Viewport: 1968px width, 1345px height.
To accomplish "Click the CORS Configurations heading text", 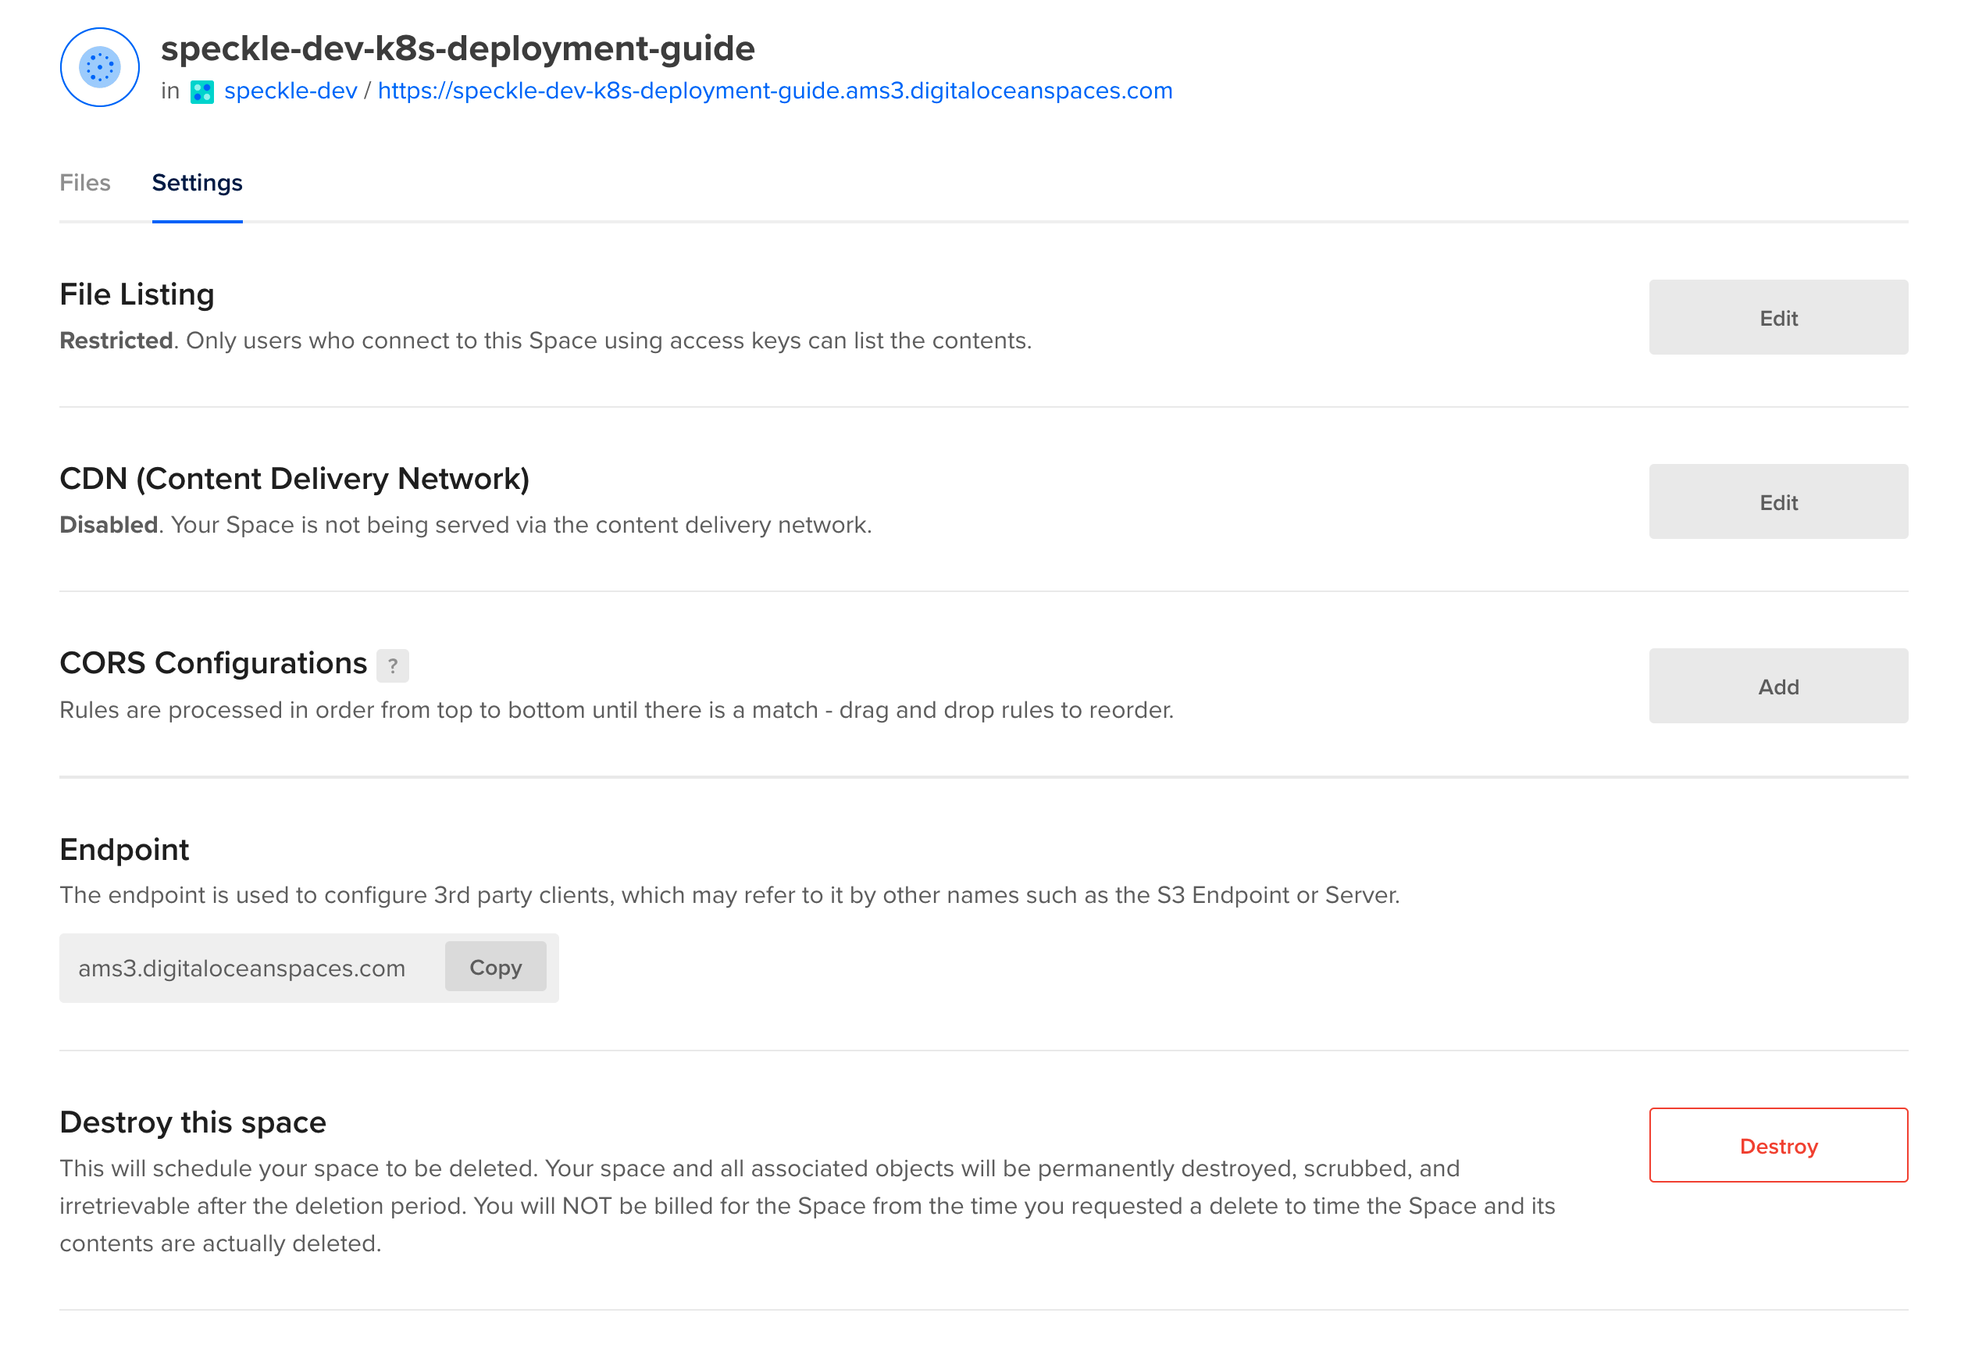I will [x=213, y=663].
